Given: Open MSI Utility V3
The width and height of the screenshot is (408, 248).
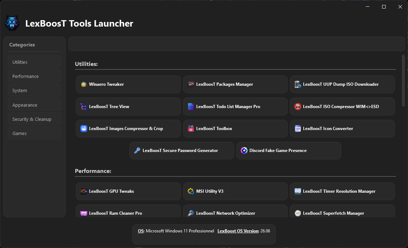Looking at the screenshot, I should point(235,191).
